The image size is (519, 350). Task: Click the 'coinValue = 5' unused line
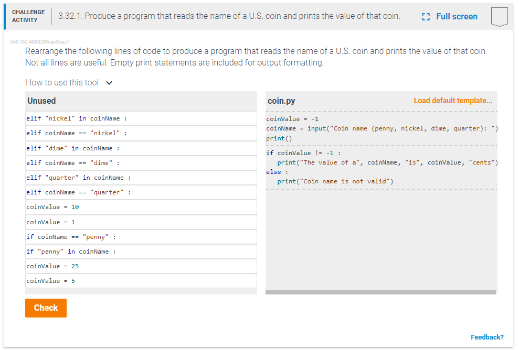click(x=141, y=280)
